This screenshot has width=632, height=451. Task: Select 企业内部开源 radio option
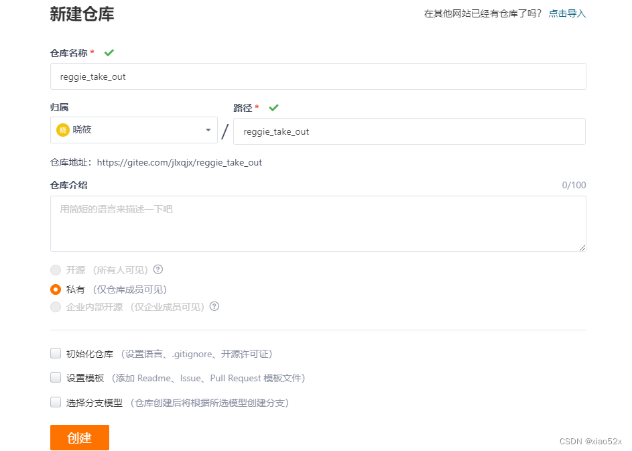click(56, 306)
